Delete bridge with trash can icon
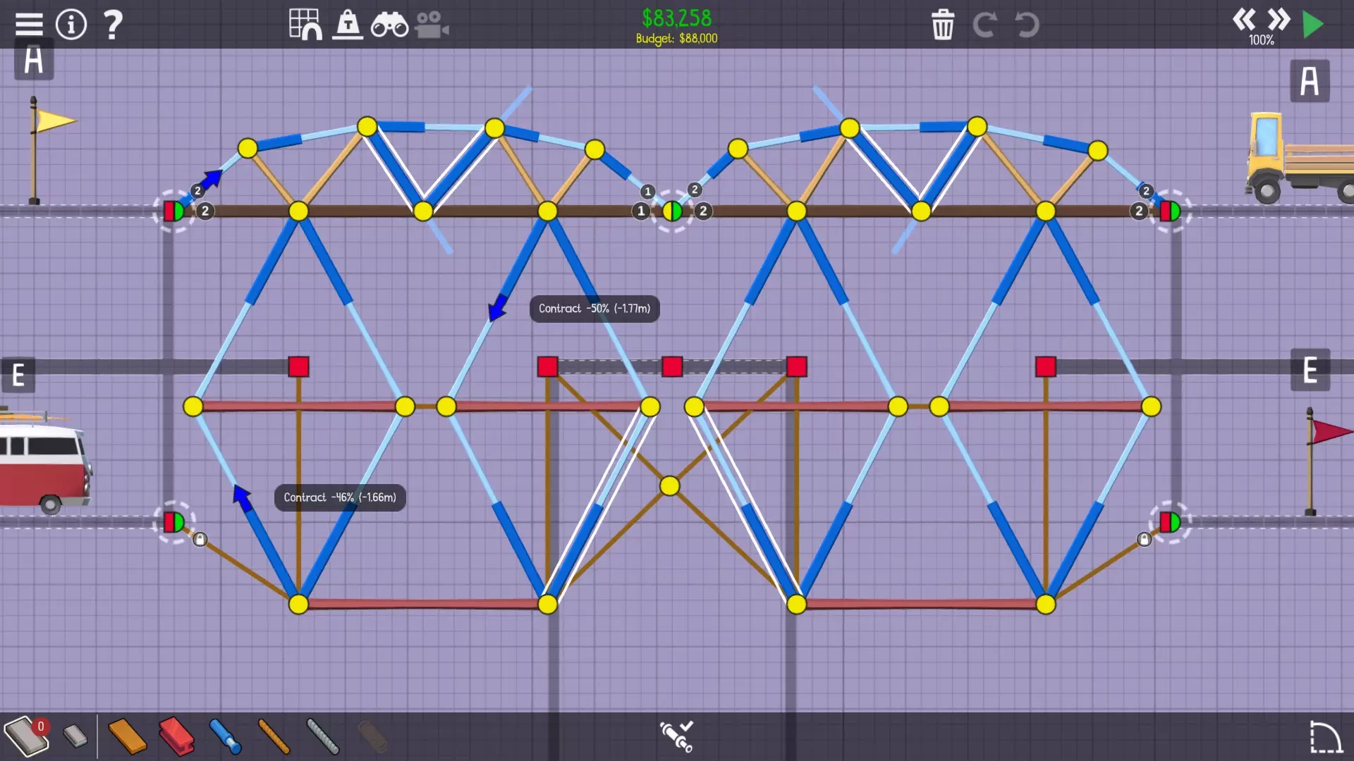The width and height of the screenshot is (1354, 761). coord(943,25)
